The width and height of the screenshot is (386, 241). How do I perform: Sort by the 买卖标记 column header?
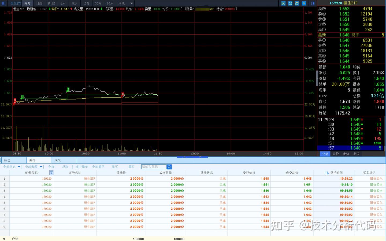pos(369,173)
